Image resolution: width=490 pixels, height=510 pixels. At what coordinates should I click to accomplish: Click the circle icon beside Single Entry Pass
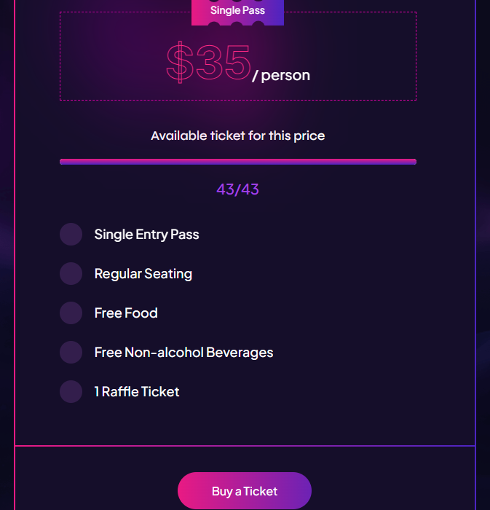[x=71, y=235]
